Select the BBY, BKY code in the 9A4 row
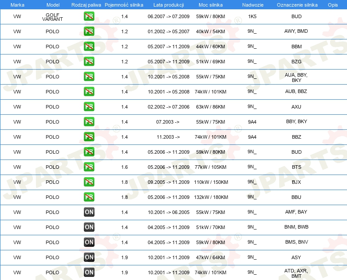The height and width of the screenshot is (280, 347). [296, 121]
